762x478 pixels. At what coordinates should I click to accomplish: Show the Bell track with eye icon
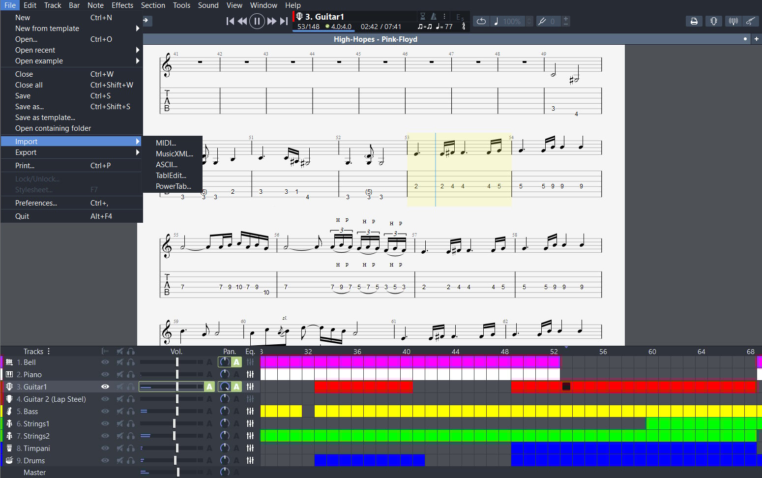(x=105, y=362)
